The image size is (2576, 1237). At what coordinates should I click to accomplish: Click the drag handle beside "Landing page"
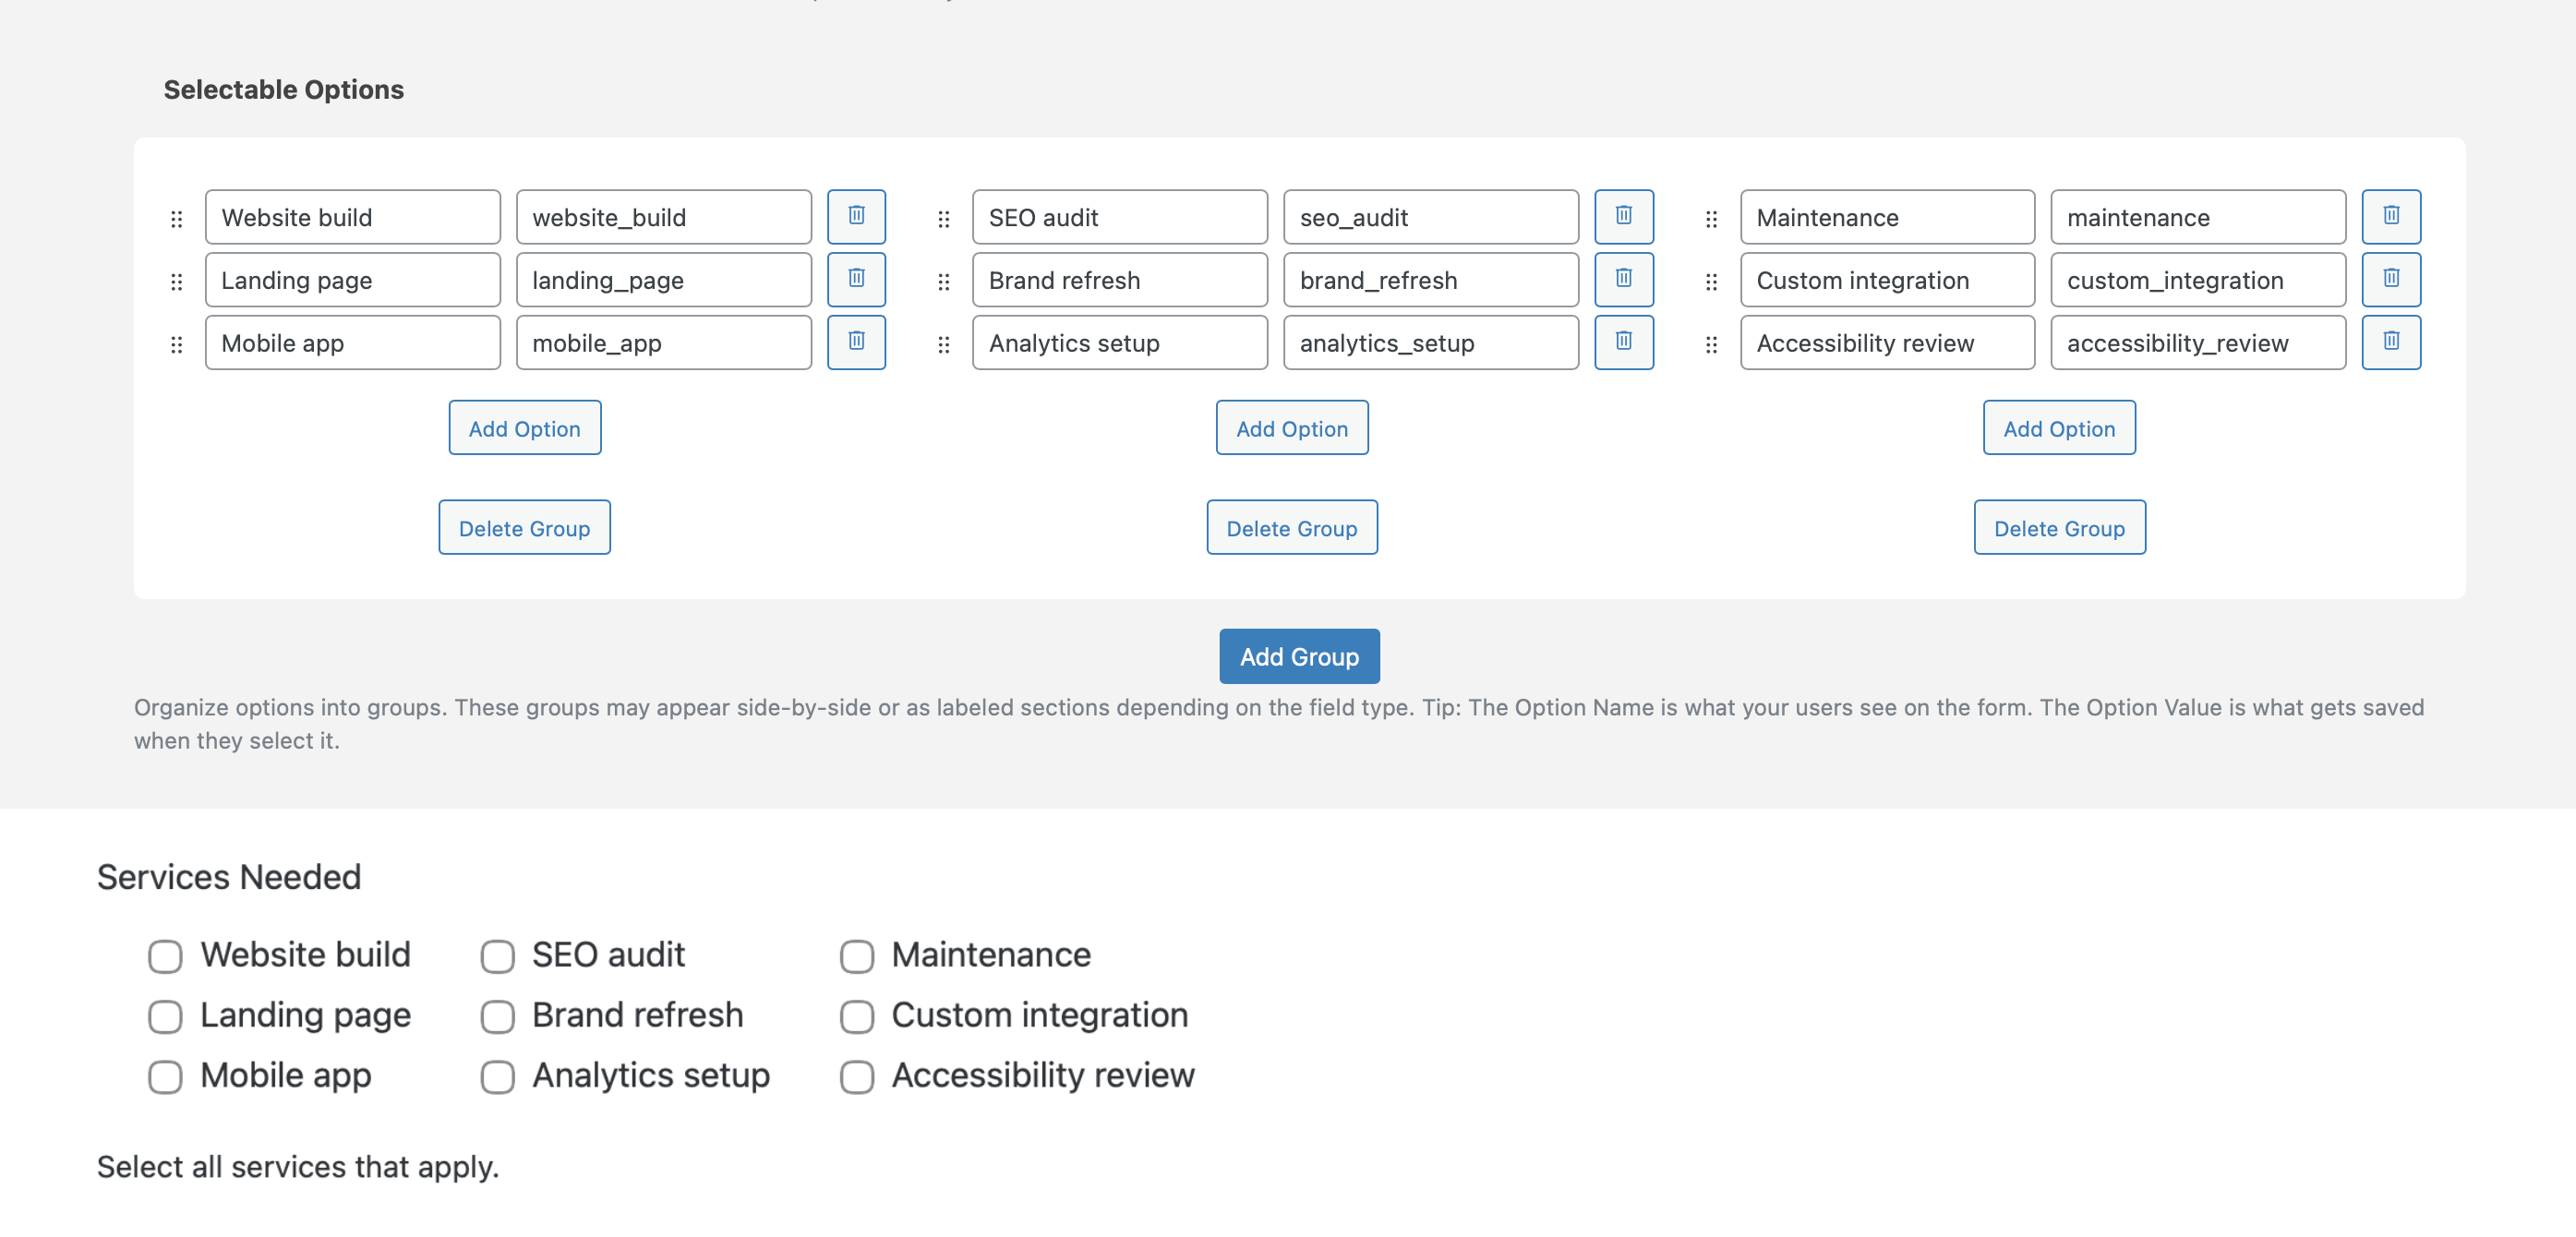176,280
